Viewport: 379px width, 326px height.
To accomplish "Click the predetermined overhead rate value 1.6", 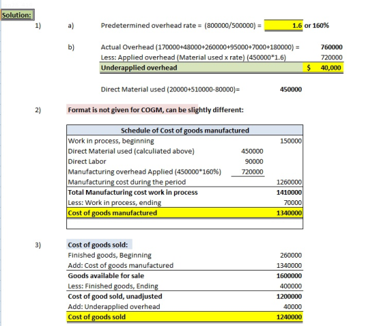I will [284, 25].
